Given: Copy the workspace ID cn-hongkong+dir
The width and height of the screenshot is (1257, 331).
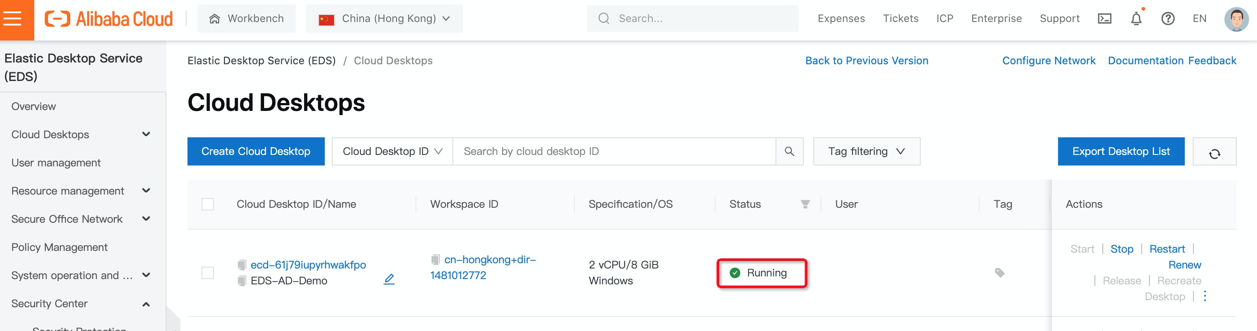Looking at the screenshot, I should pyautogui.click(x=435, y=259).
